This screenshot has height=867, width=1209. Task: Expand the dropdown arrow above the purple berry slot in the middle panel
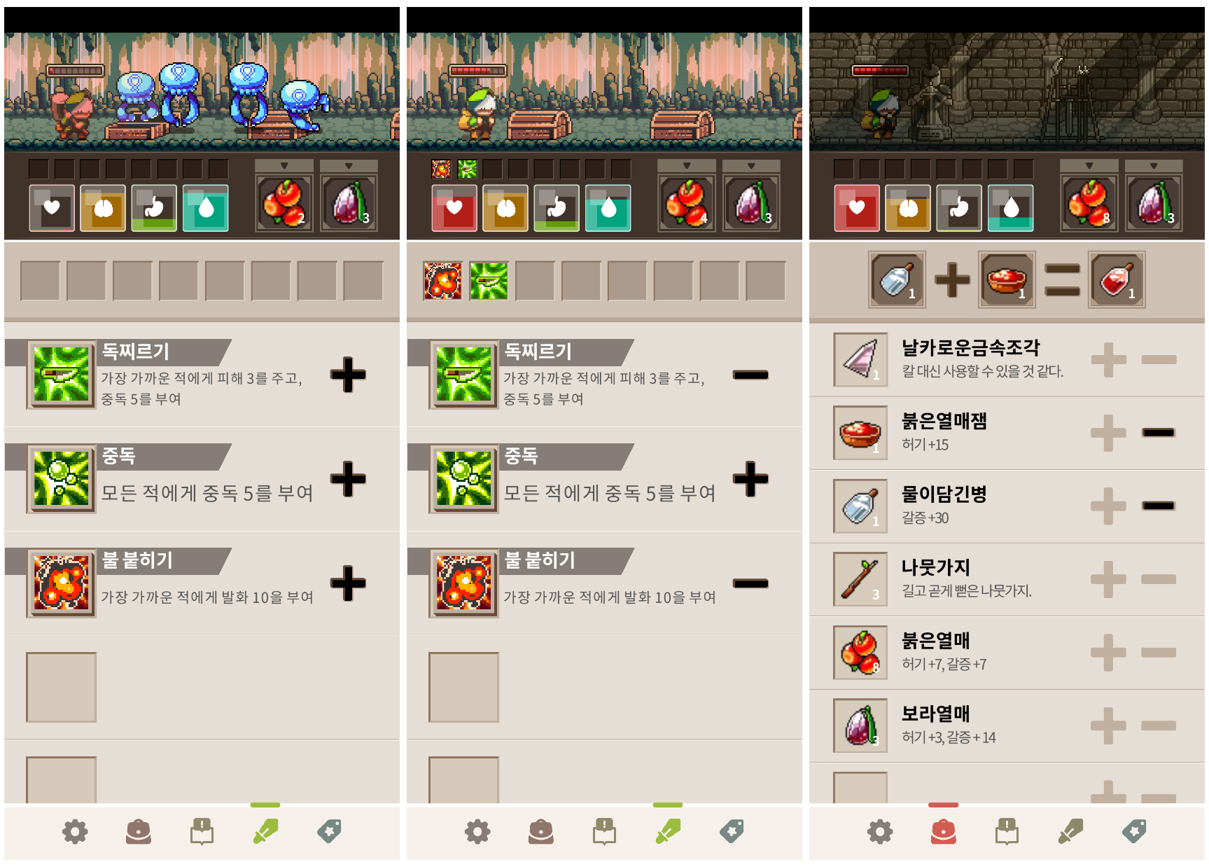click(x=751, y=166)
